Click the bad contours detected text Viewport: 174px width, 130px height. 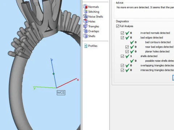[x=158, y=42]
